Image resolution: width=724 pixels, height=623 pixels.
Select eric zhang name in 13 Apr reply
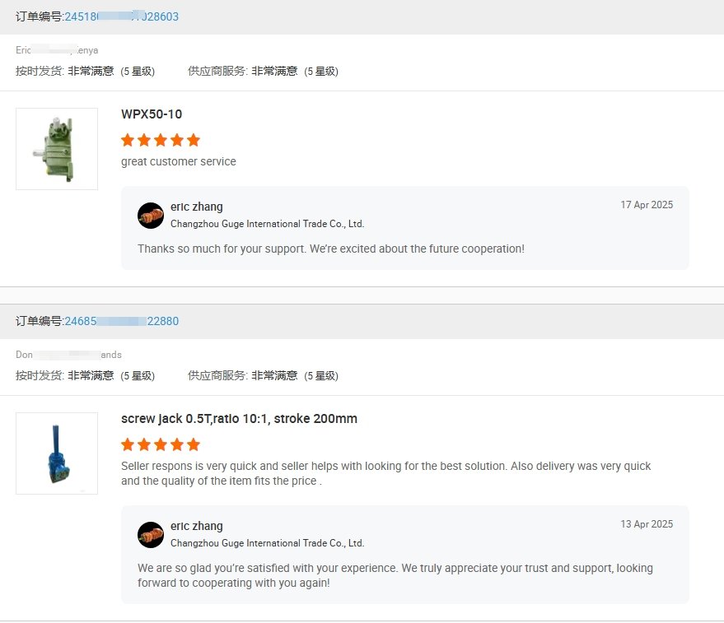point(196,526)
